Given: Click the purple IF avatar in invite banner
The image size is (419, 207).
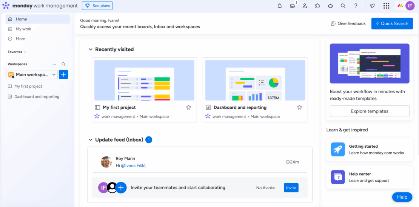Looking at the screenshot, I should pyautogui.click(x=103, y=188).
